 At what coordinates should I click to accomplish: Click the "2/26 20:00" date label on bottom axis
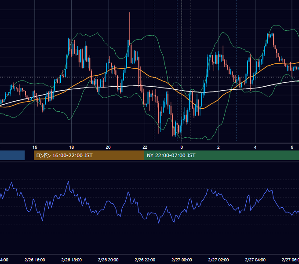point(108,260)
